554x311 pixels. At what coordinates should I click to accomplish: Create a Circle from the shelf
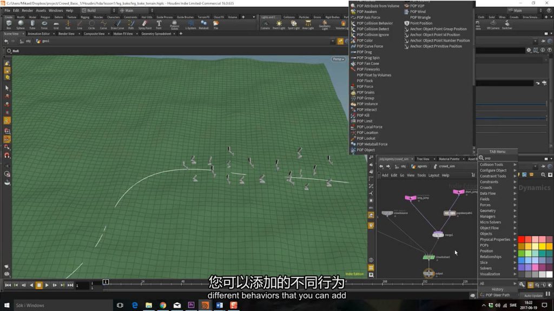tap(91, 24)
